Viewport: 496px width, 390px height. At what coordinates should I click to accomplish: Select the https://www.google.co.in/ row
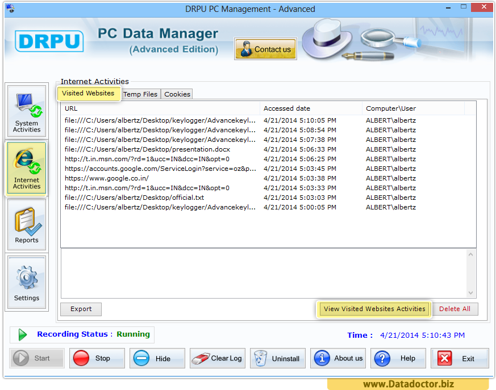[x=268, y=178]
